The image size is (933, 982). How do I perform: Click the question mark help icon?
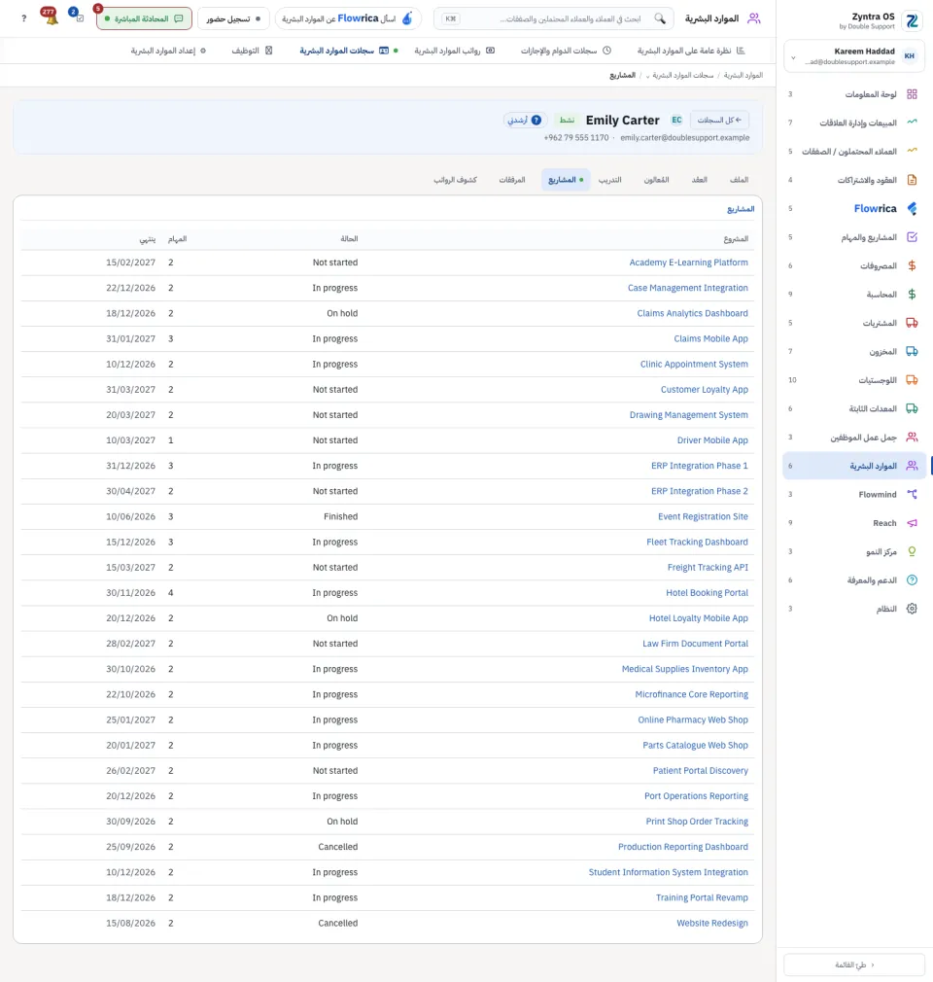23,18
